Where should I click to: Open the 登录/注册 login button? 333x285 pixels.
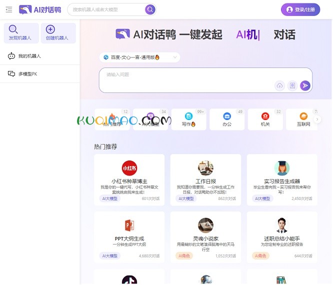pyautogui.click(x=300, y=9)
